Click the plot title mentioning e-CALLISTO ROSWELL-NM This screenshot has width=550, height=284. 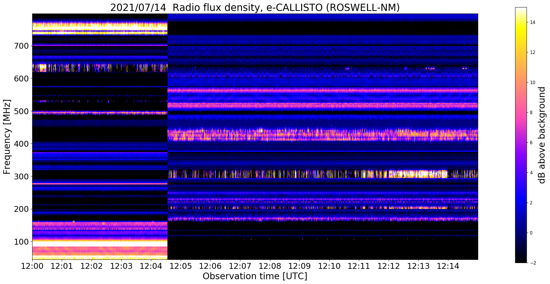coord(255,7)
